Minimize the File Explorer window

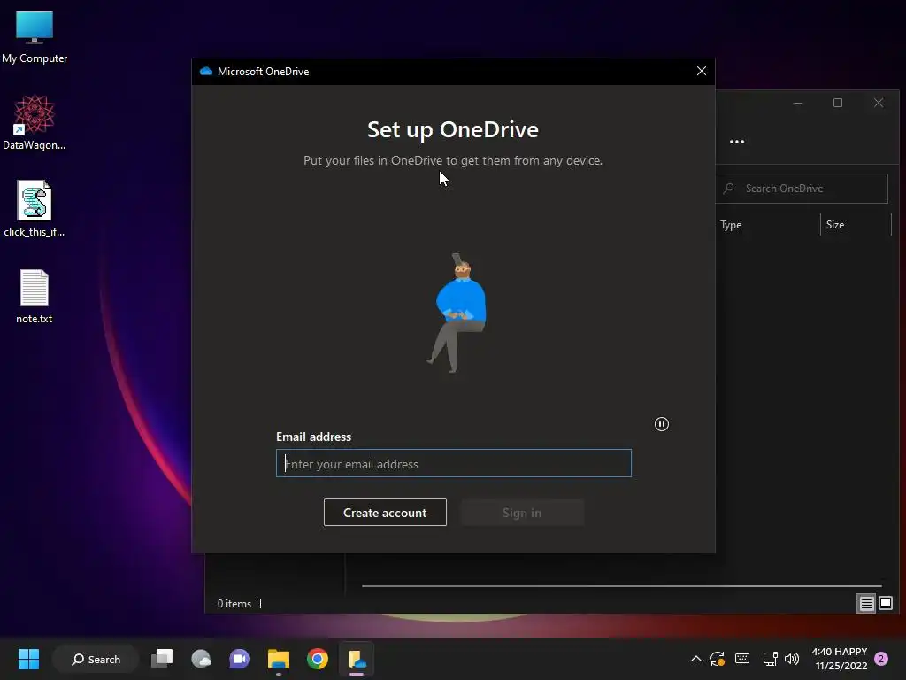point(798,103)
